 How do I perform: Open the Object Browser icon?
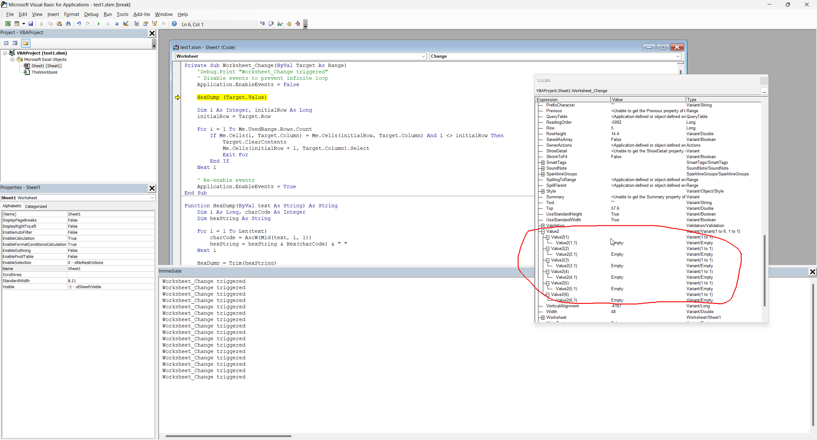tap(154, 24)
